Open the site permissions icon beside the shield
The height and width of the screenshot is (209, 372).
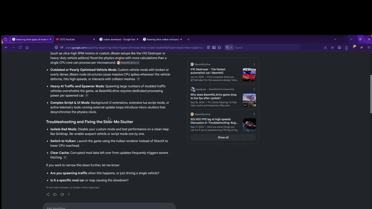point(62,48)
